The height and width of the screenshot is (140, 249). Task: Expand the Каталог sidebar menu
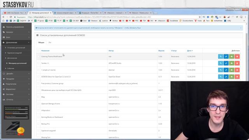pos(16,32)
